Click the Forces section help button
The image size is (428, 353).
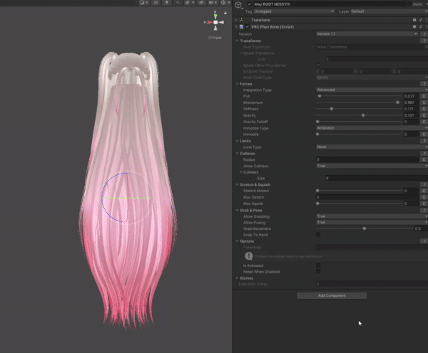click(x=423, y=84)
